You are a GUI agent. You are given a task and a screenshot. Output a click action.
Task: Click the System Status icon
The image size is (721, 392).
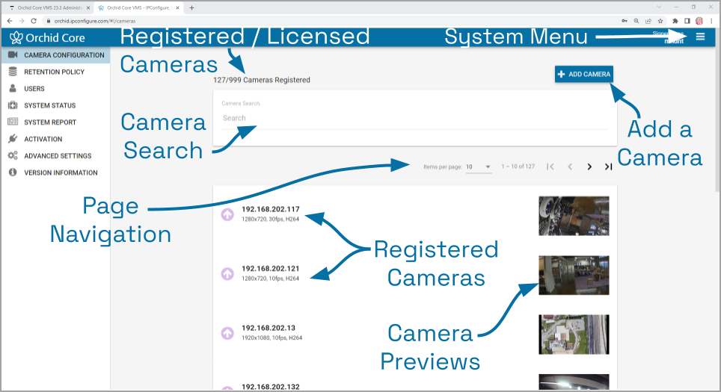coord(13,105)
